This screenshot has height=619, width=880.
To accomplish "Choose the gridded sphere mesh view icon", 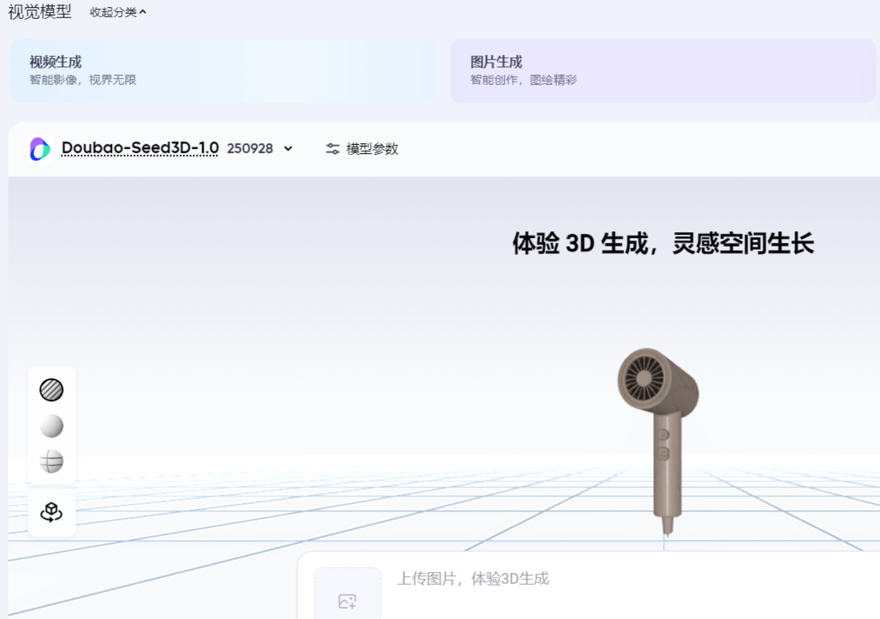I will [52, 462].
